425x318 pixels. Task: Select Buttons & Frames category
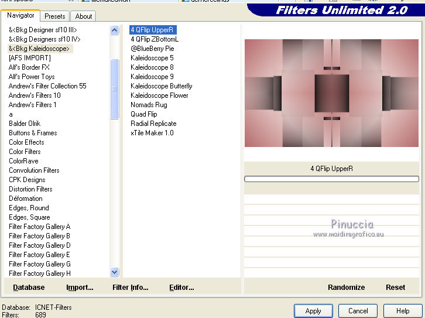[33, 133]
